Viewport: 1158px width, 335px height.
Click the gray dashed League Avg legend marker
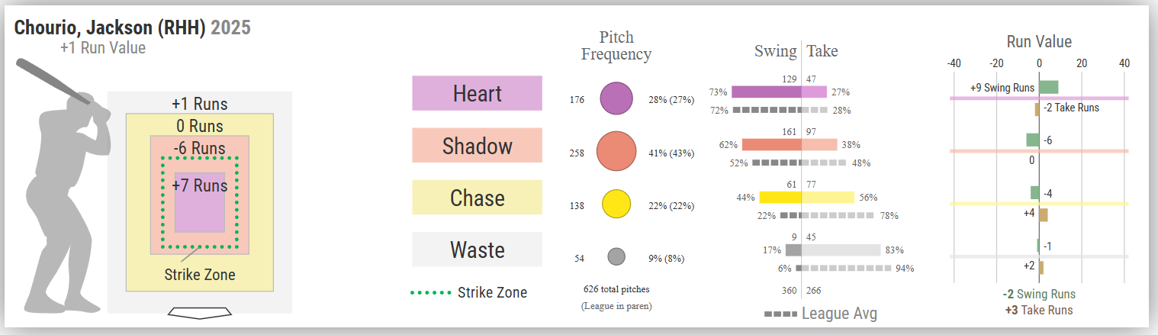pyautogui.click(x=780, y=314)
